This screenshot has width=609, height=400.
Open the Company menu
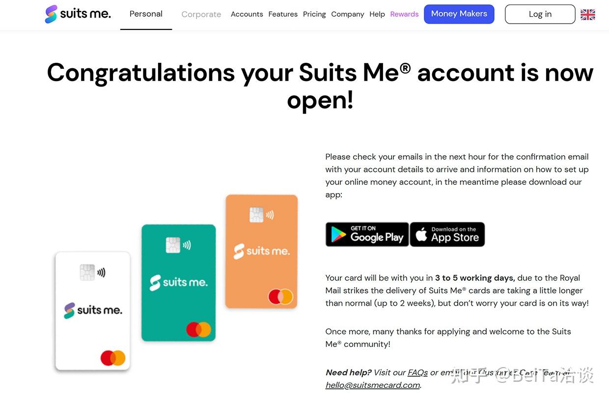coord(348,14)
